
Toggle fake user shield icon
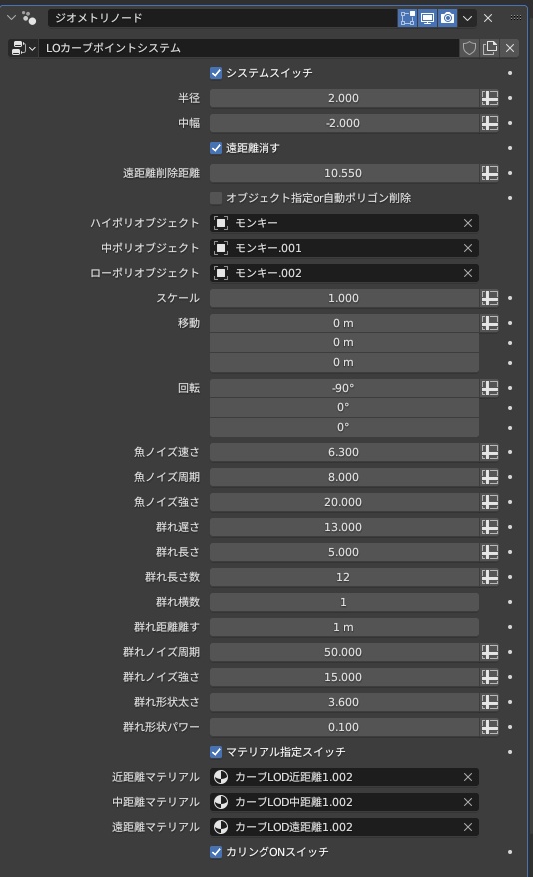pyautogui.click(x=469, y=48)
